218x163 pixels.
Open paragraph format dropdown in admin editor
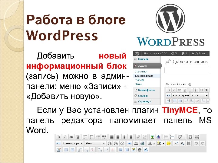pyautogui.click(x=199, y=95)
